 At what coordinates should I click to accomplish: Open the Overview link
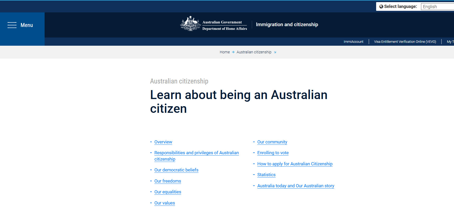[163, 142]
